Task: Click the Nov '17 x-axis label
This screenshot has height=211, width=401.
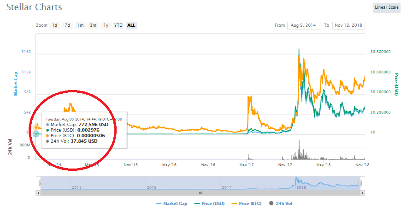Action: click(x=285, y=165)
